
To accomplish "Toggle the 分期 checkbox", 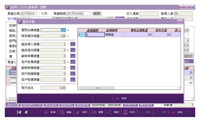I will pos(39,13).
